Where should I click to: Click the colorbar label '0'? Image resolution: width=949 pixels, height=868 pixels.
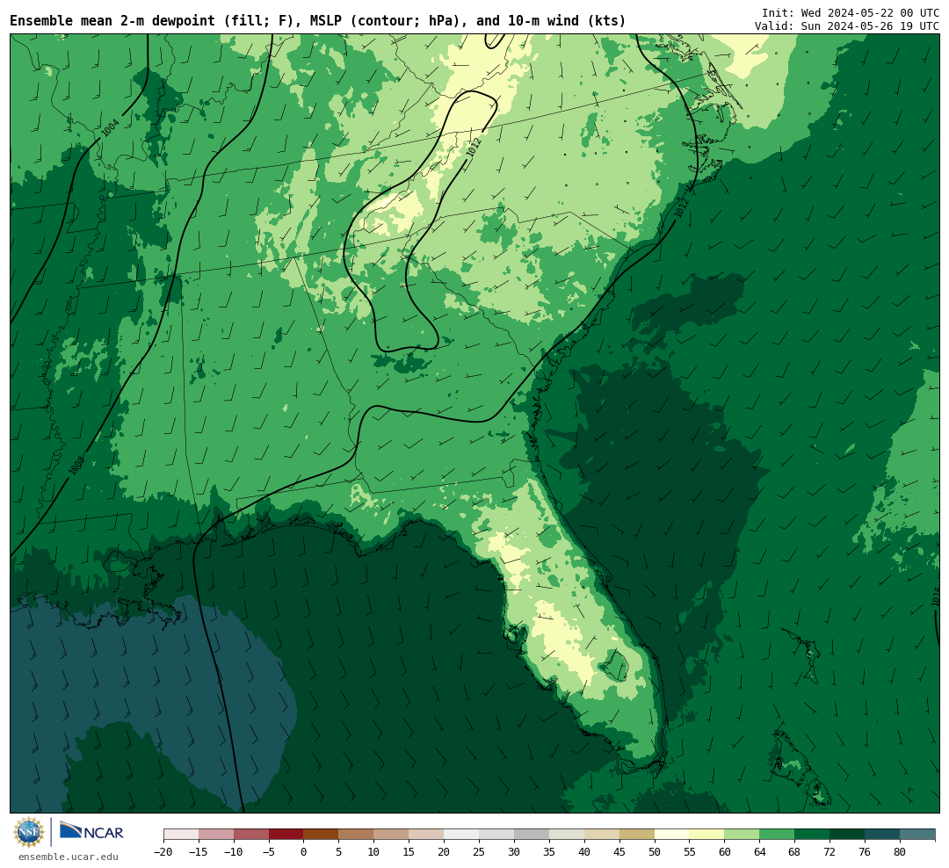(x=304, y=852)
